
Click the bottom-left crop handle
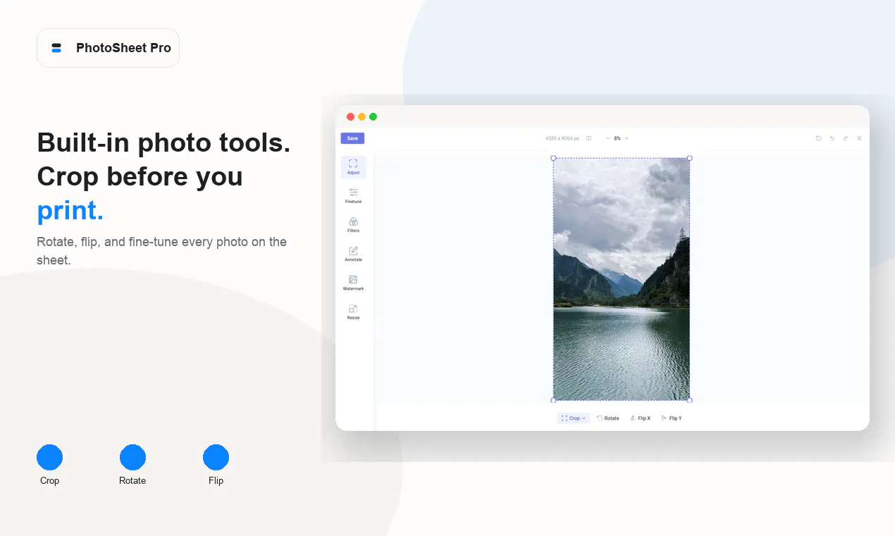[553, 400]
